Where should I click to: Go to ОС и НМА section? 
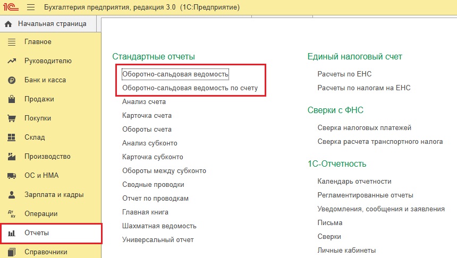coord(41,176)
